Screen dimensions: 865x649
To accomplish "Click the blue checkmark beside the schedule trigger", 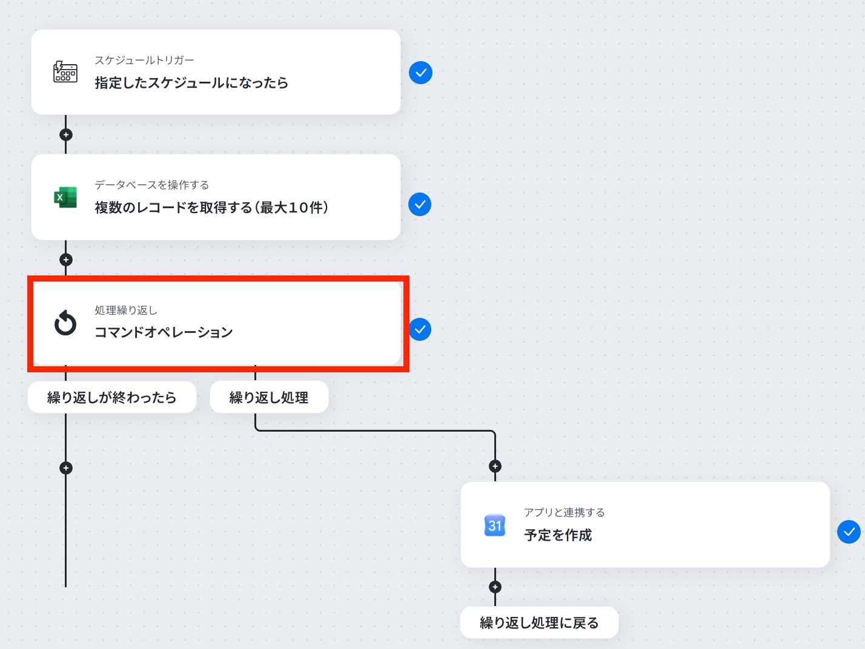I will pos(420,73).
